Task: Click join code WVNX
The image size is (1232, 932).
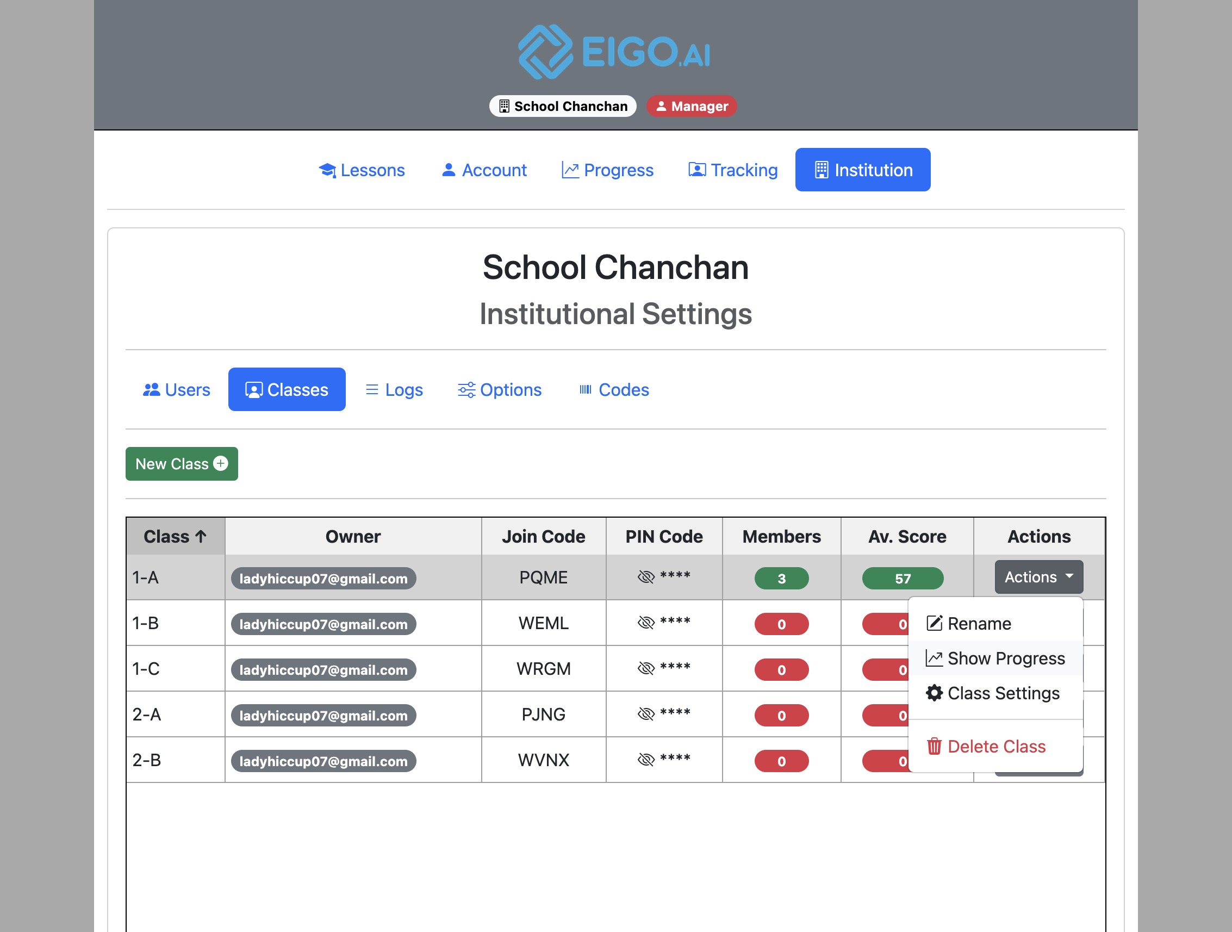Action: [544, 760]
